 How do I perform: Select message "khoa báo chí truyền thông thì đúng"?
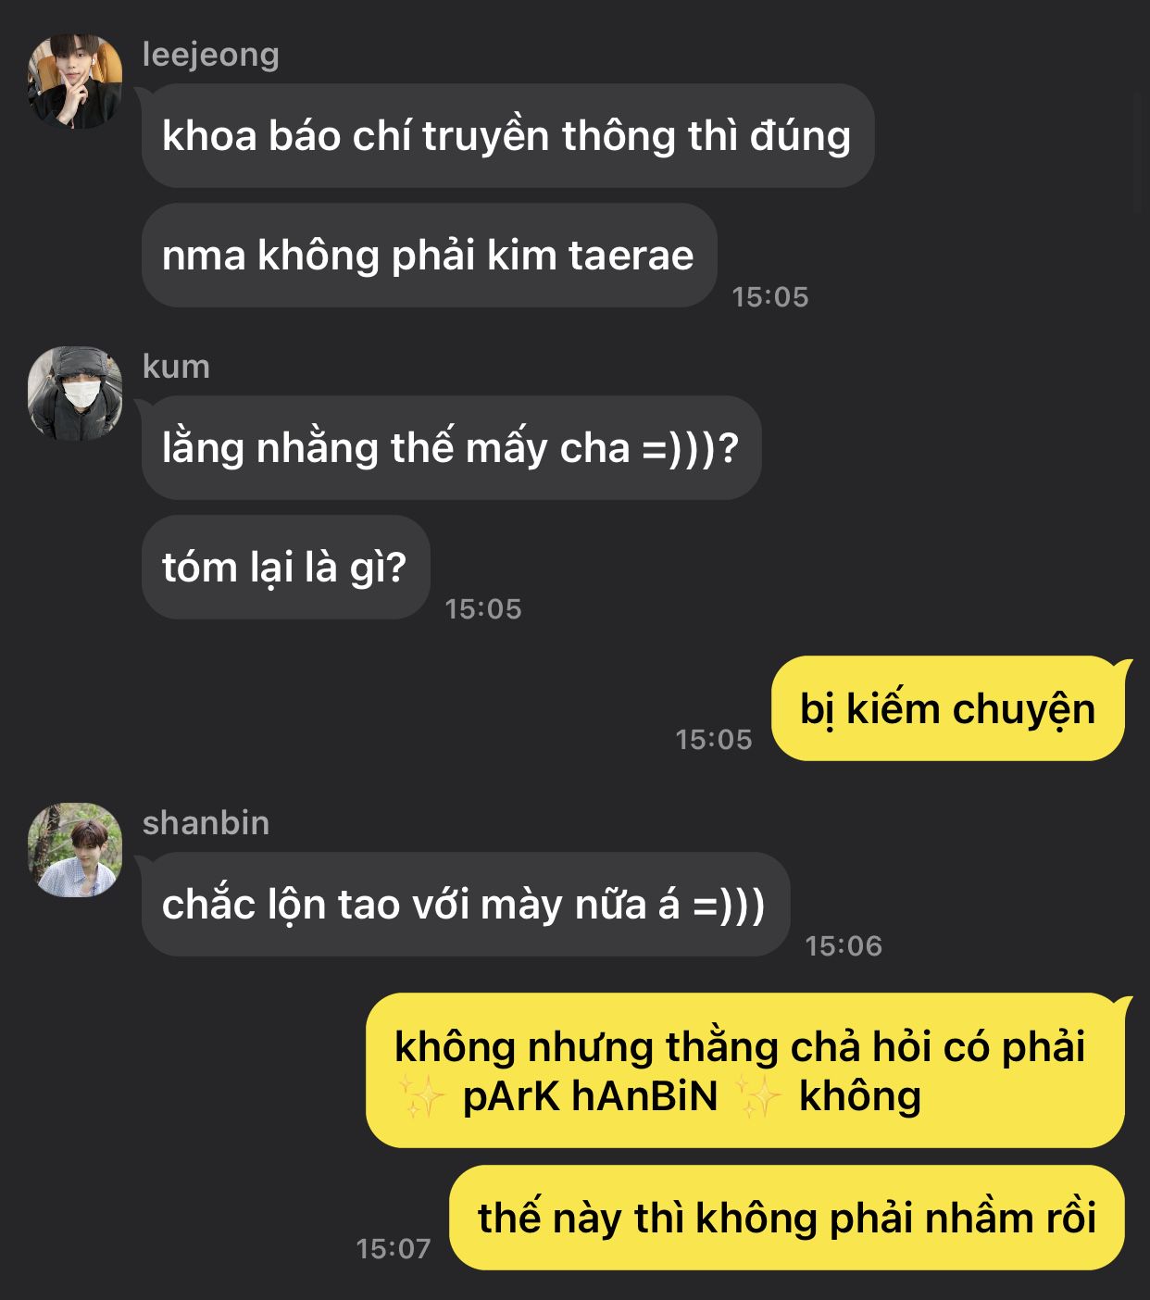(507, 136)
